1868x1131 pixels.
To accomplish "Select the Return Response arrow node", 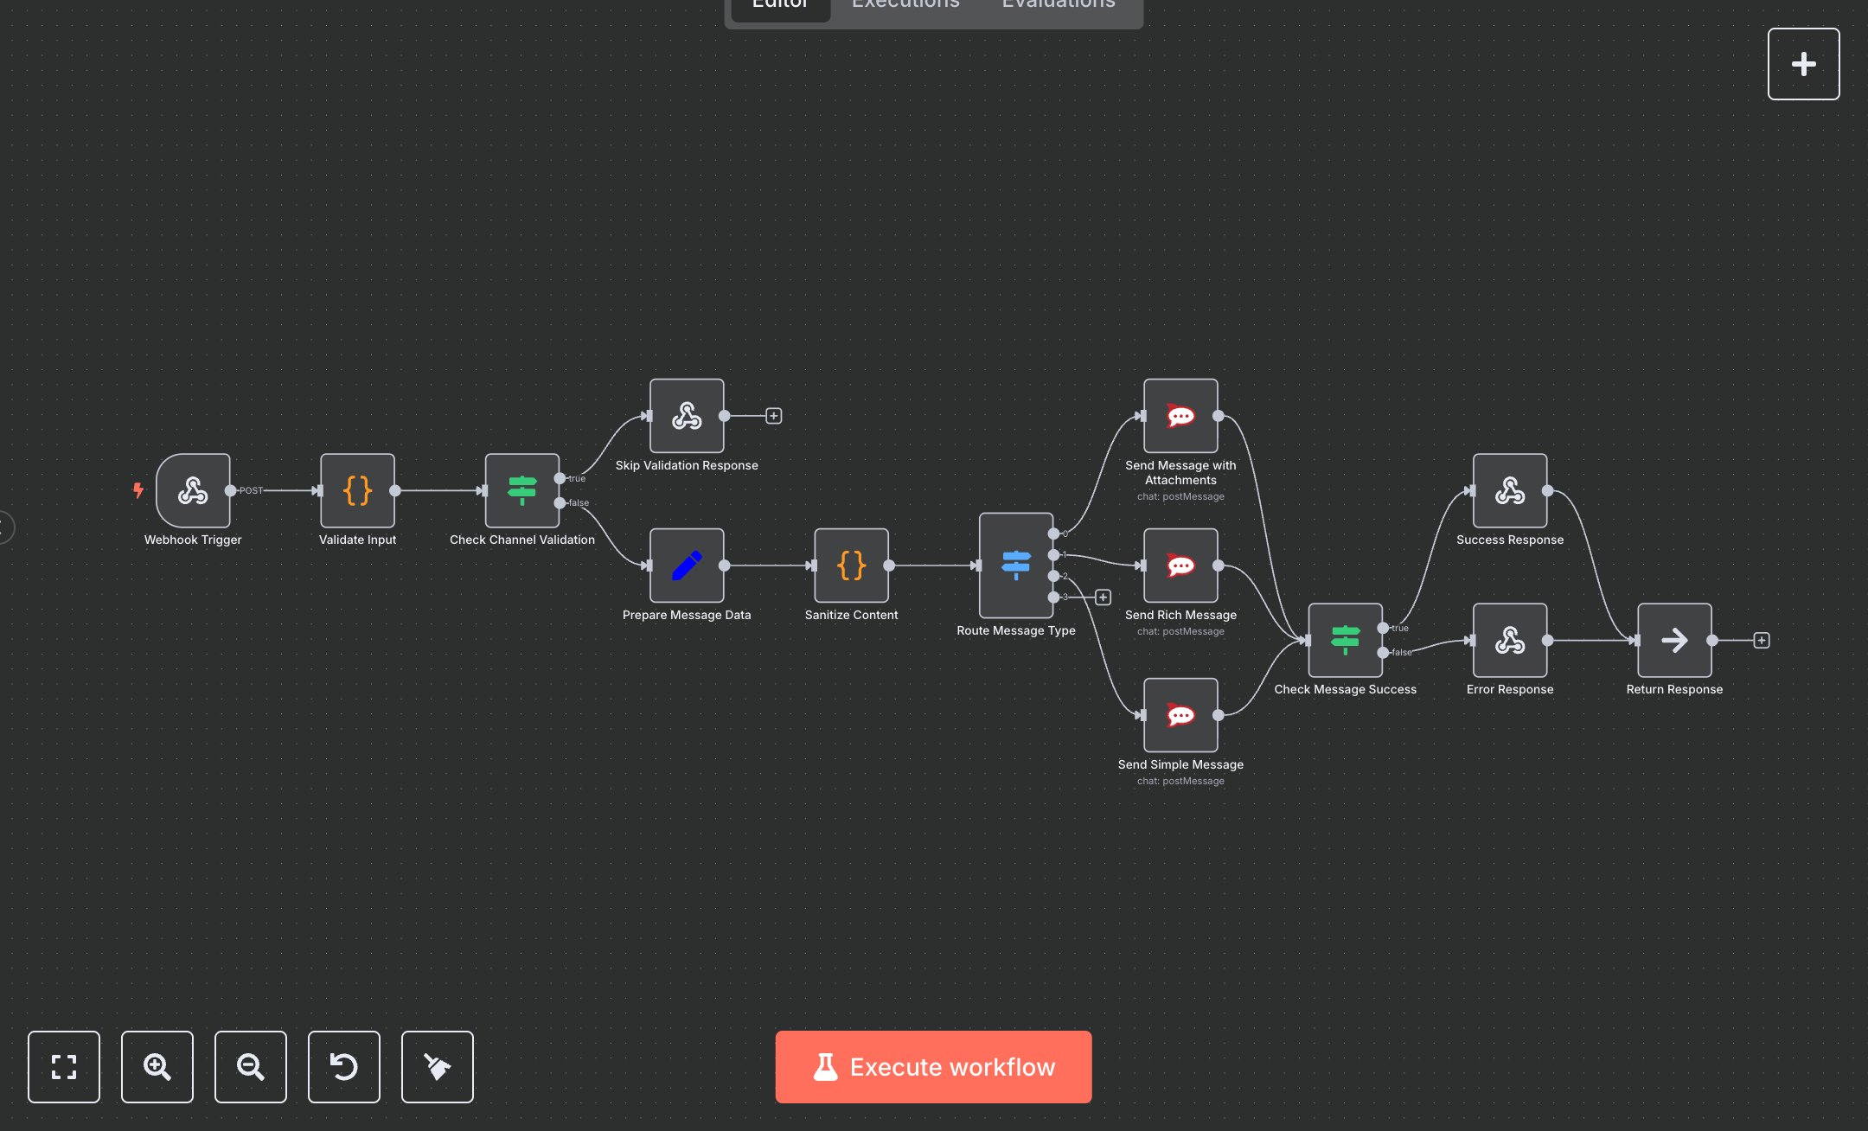I will (1674, 640).
